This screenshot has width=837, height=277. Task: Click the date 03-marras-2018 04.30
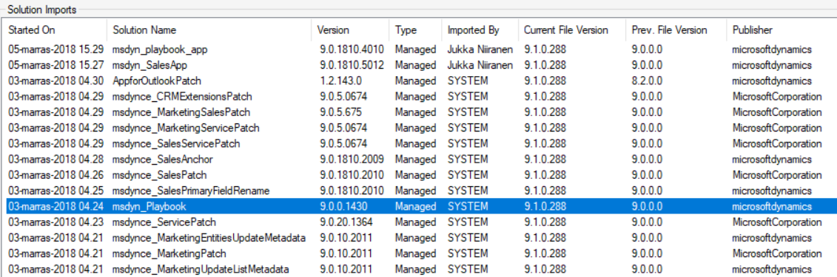[56, 81]
